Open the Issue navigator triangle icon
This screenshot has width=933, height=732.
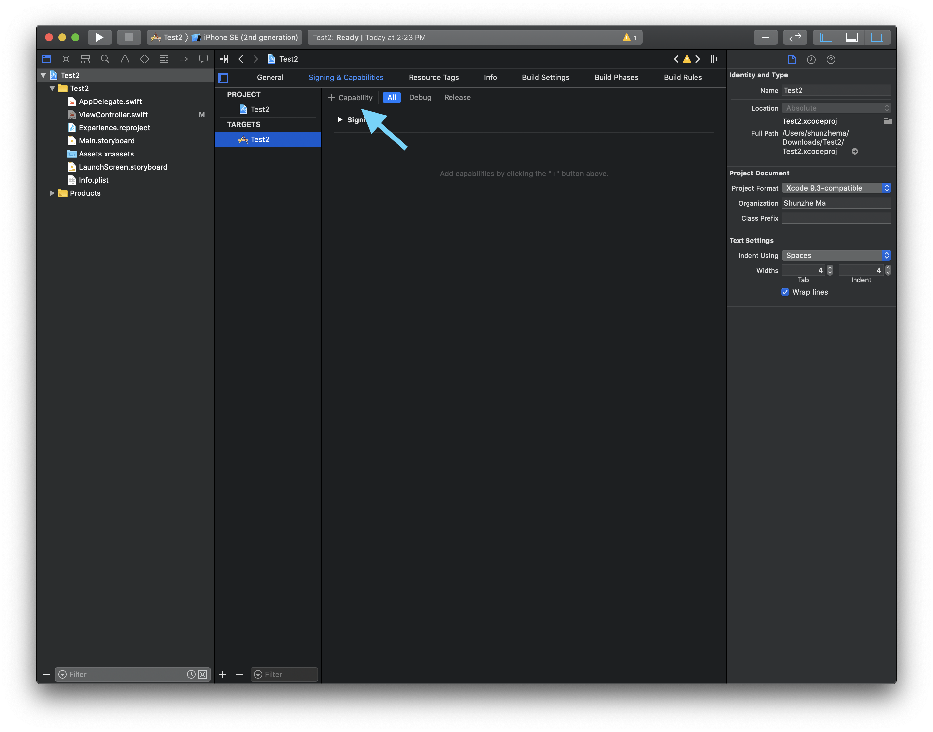125,59
